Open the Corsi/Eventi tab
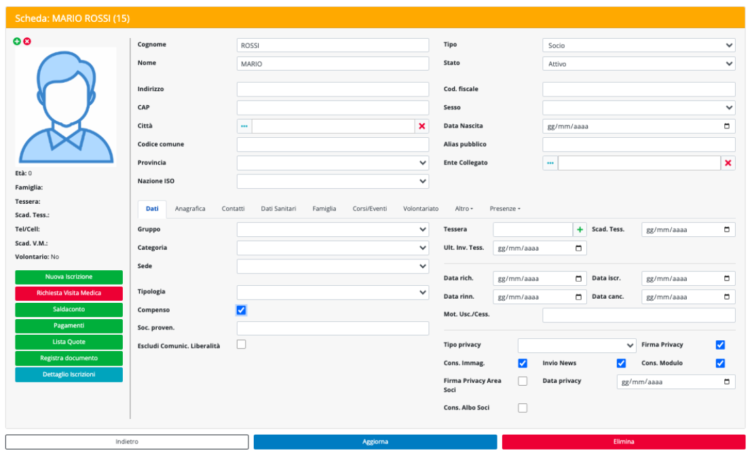The width and height of the screenshot is (752, 457). tap(369, 208)
